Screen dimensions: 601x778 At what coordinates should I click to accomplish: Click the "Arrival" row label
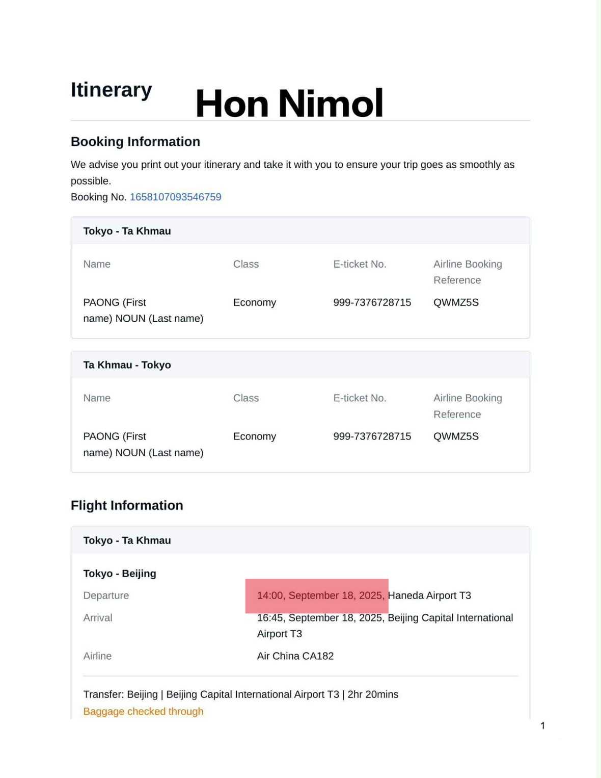coord(98,618)
